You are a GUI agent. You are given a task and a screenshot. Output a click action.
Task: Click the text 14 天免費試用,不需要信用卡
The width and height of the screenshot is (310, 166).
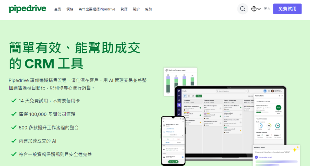pos(49,101)
